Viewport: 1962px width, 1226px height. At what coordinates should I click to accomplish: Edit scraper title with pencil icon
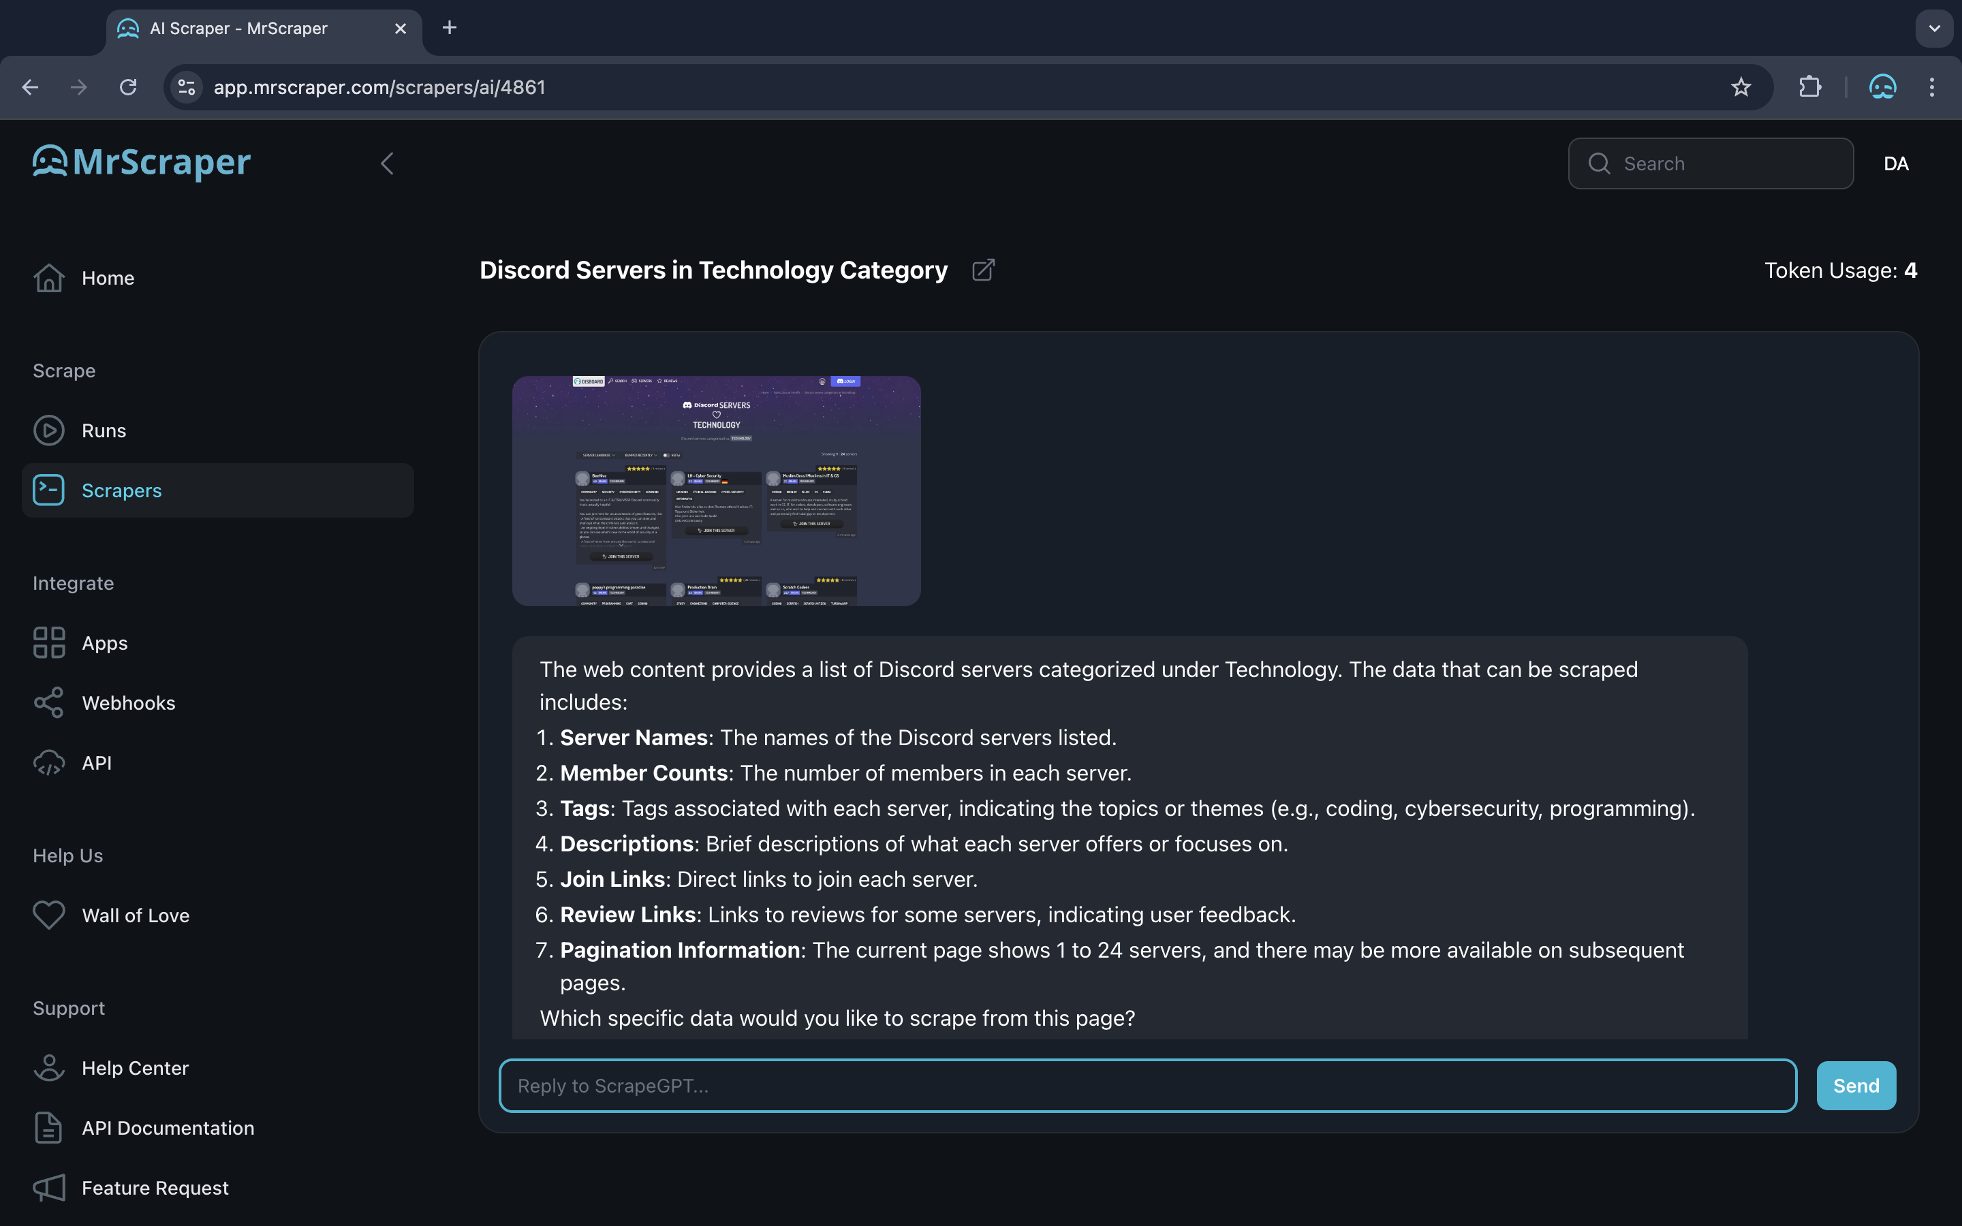984,270
